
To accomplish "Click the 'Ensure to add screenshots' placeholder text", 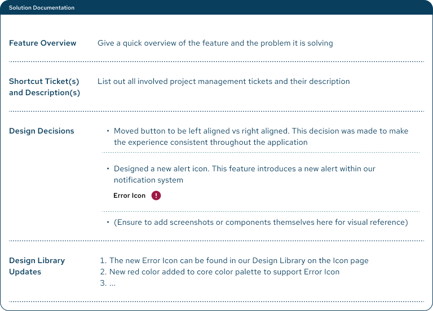I will [260, 222].
